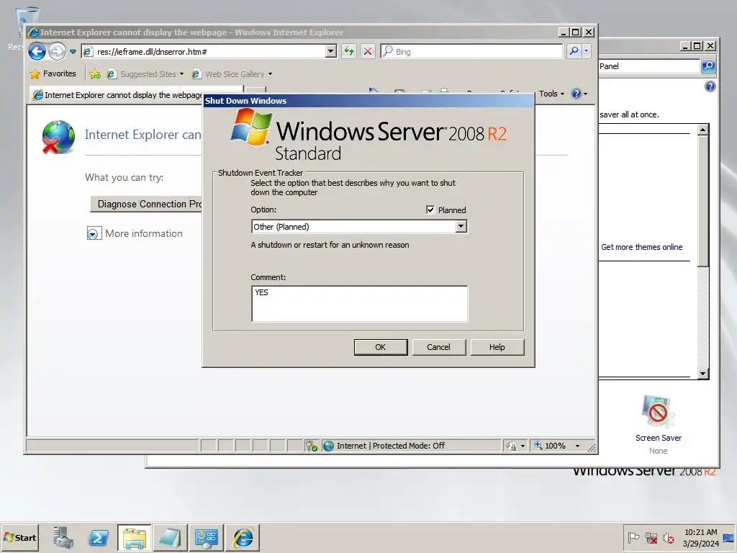The image size is (737, 553).
Task: Open the Start menu
Action: [x=19, y=537]
